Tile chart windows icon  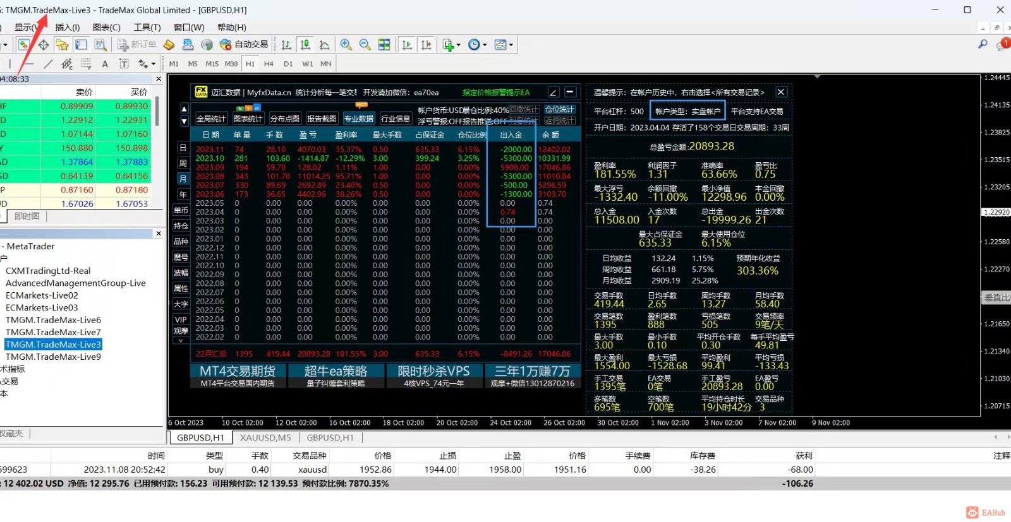[384, 44]
